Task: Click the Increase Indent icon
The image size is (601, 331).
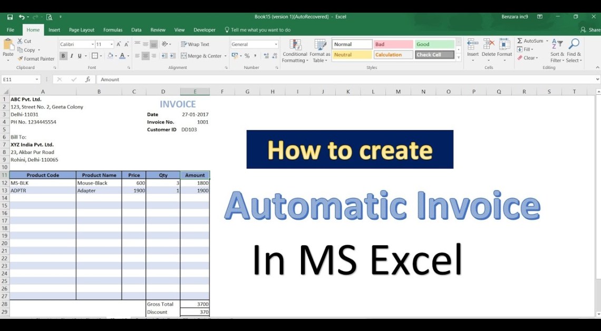Action: tap(173, 56)
